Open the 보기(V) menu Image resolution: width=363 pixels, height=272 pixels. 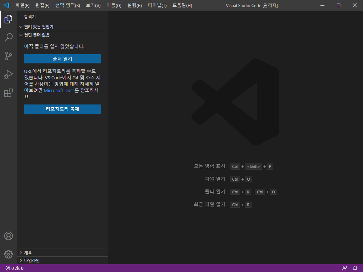93,5
